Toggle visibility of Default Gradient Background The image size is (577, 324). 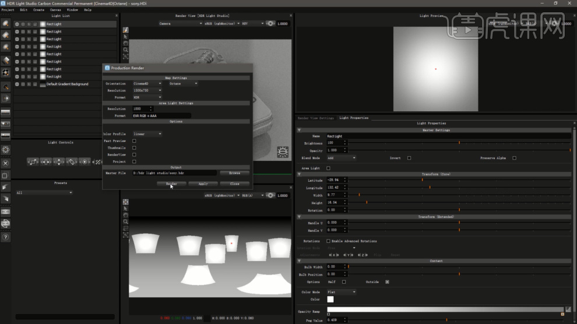tap(17, 84)
